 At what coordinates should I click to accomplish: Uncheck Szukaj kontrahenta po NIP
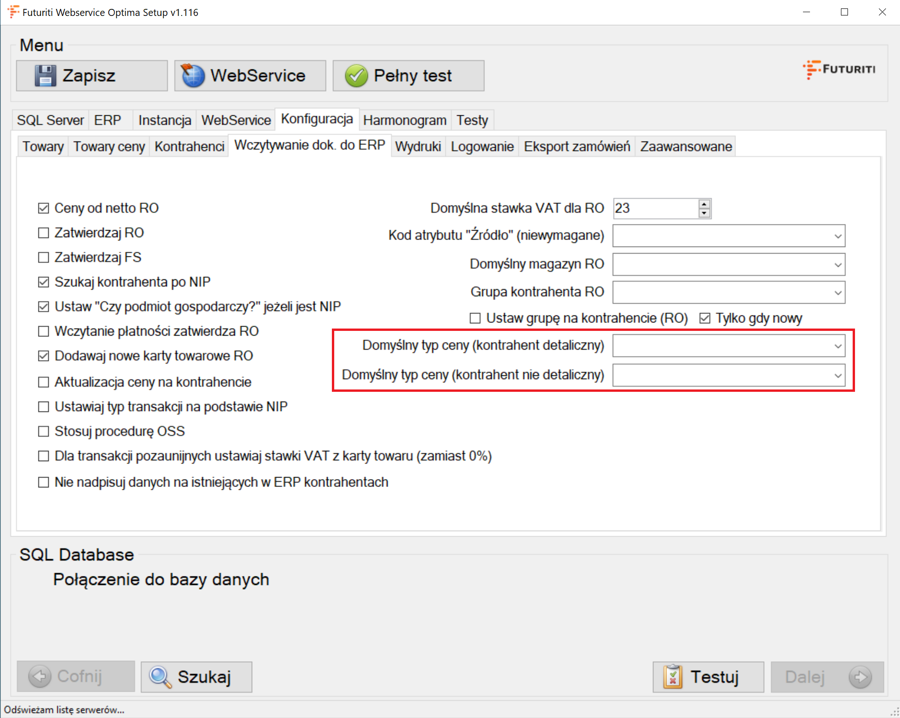click(44, 282)
